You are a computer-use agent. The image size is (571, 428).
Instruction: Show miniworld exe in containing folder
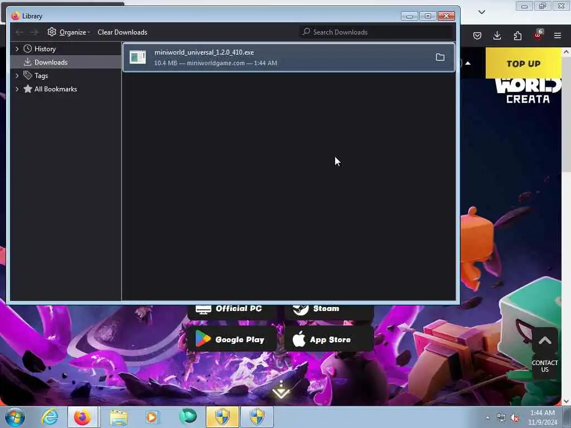pyautogui.click(x=440, y=57)
